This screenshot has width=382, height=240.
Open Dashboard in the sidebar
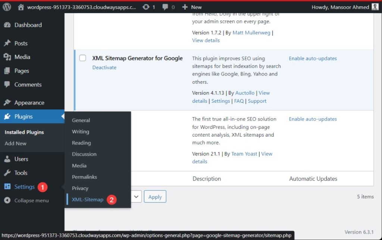tap(28, 25)
